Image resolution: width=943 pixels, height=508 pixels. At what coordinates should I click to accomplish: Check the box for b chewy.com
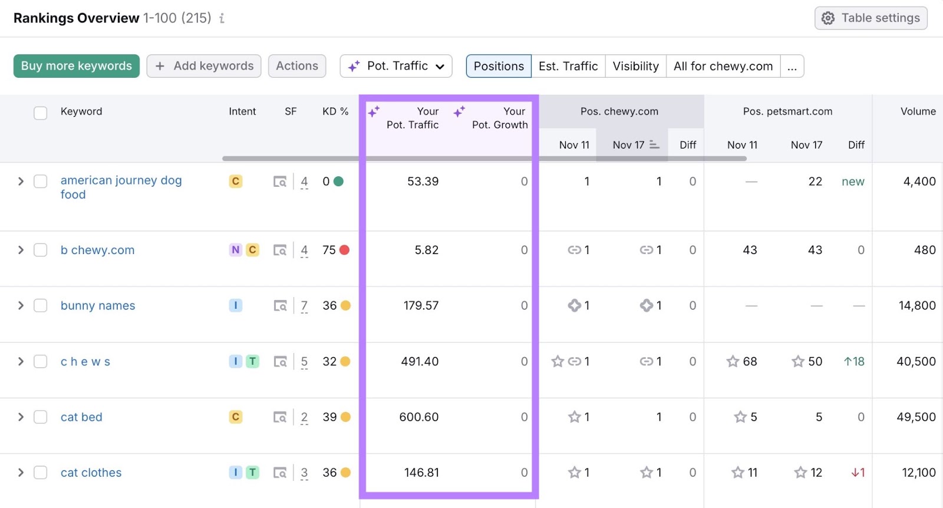click(40, 250)
